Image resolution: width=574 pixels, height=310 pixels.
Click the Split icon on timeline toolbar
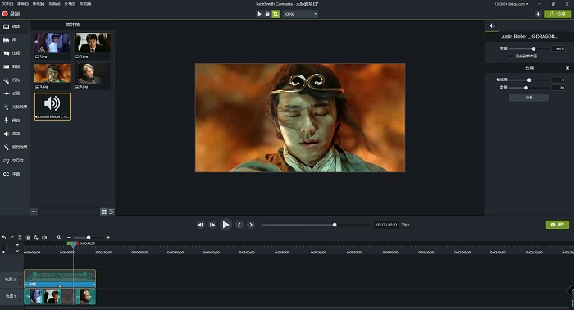[x=44, y=238]
